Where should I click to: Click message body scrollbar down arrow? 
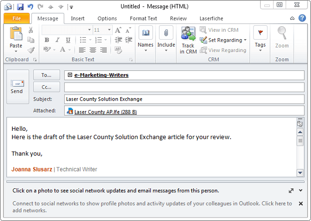[300, 173]
